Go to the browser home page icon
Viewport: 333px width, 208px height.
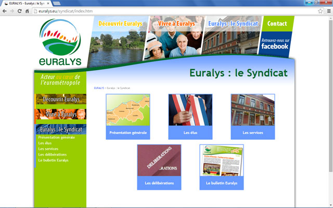[x=27, y=11]
